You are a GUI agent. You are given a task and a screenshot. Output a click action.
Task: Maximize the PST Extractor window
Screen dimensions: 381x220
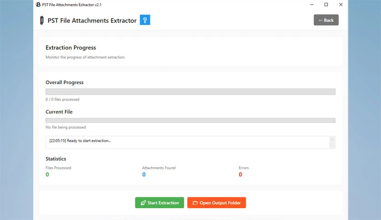point(326,5)
